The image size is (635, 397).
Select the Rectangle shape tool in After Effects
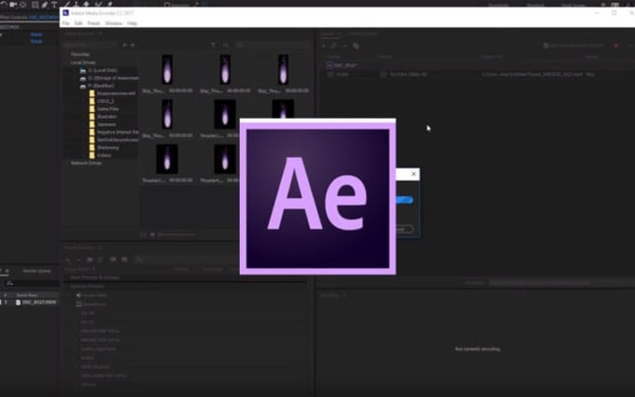pyautogui.click(x=35, y=5)
